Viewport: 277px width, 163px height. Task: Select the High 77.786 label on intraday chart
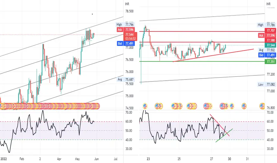tap(267, 25)
